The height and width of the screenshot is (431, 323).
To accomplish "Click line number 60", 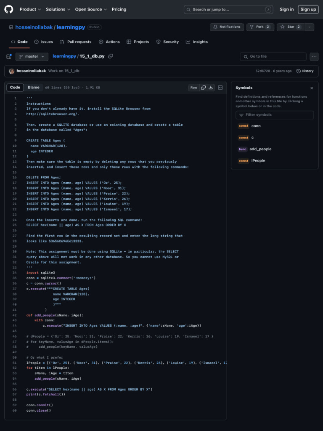I will tap(14, 410).
